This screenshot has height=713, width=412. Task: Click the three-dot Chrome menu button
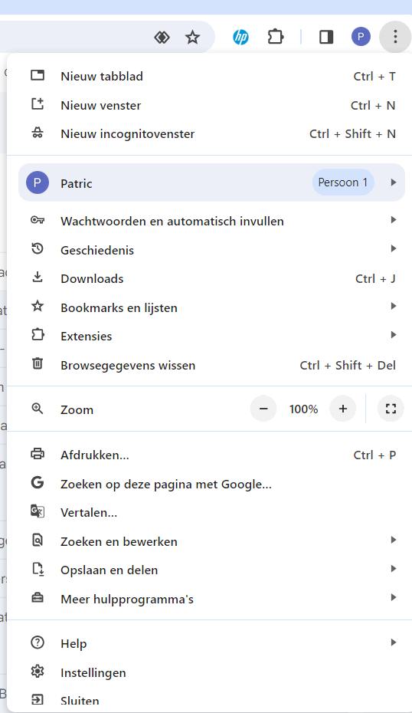[395, 37]
